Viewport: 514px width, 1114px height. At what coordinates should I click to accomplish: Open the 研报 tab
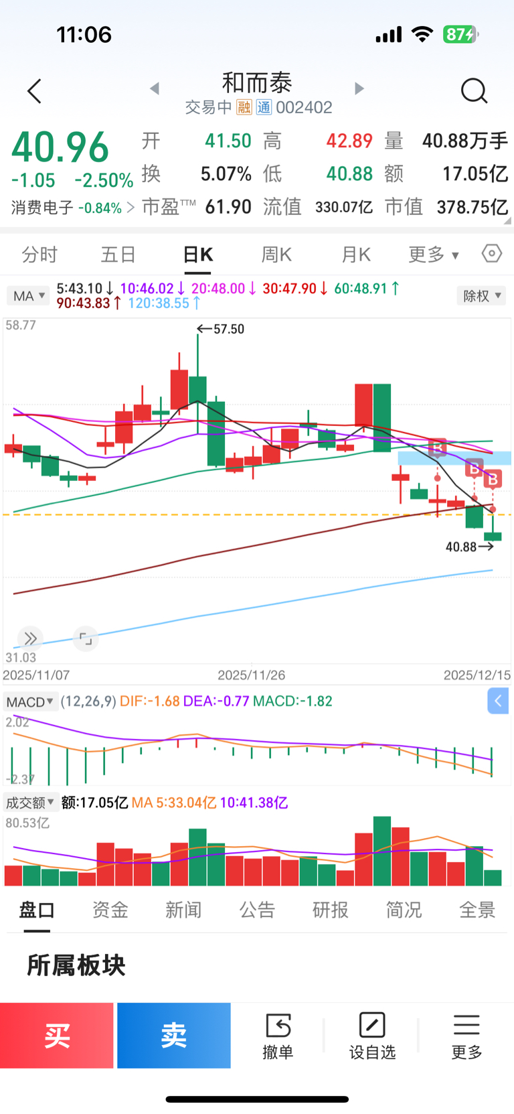point(331,910)
